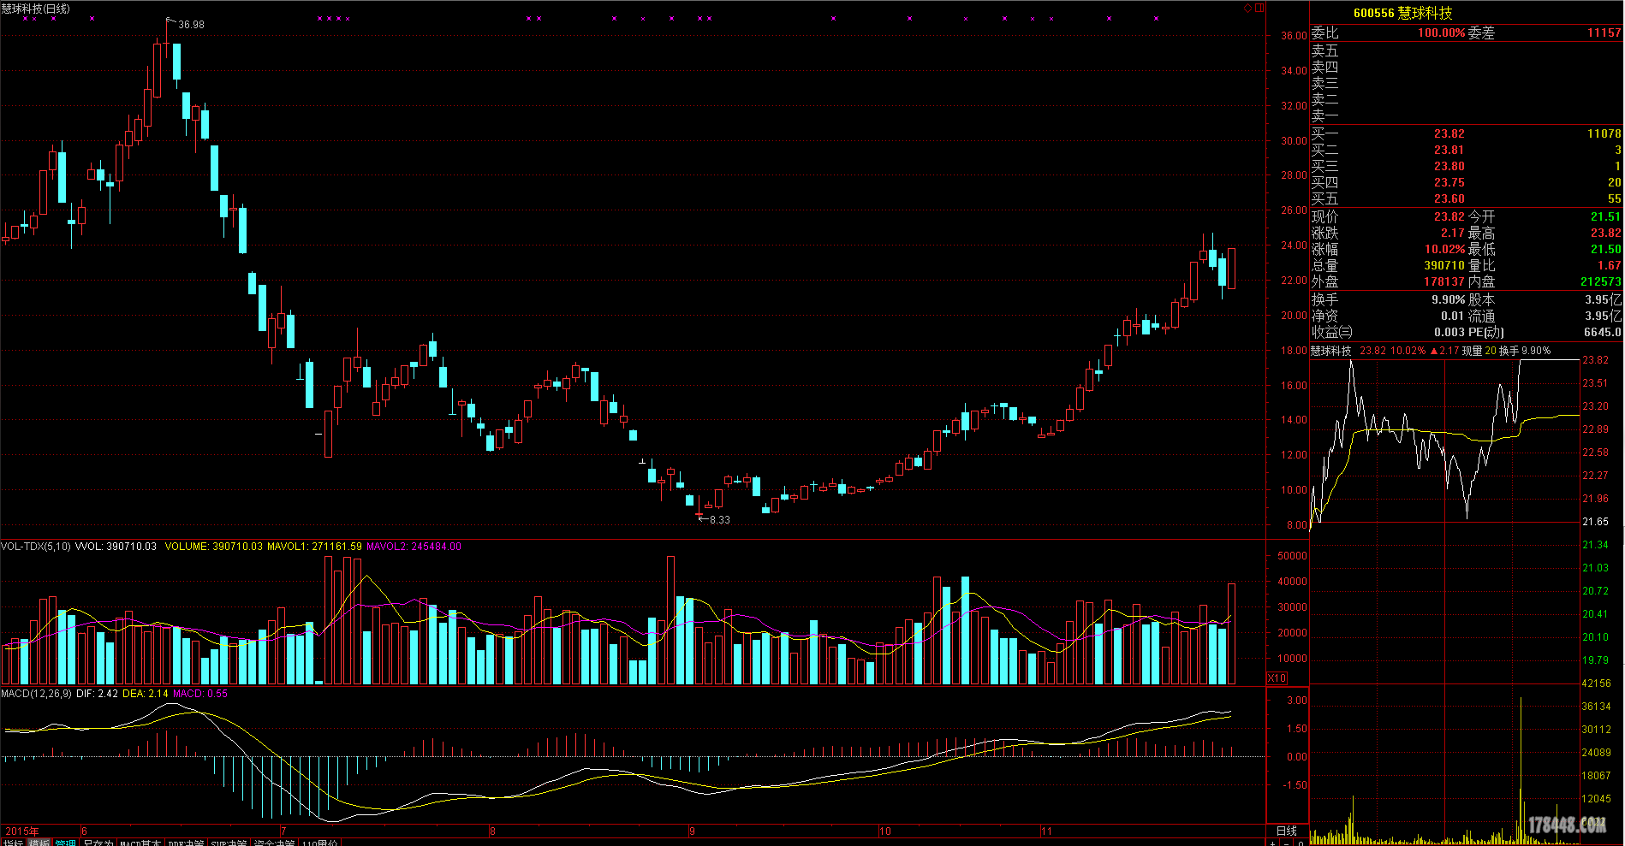Select the MACD基本 template tab
Image resolution: width=1625 pixels, height=846 pixels.
pyautogui.click(x=140, y=843)
